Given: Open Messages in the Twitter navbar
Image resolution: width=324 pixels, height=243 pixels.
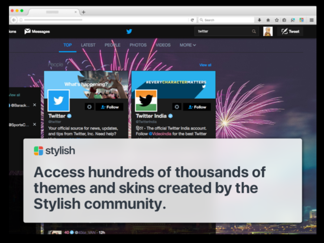Looking at the screenshot, I should (37, 31).
